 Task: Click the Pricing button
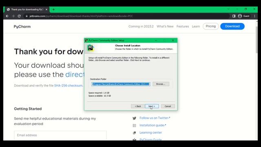[210, 26]
